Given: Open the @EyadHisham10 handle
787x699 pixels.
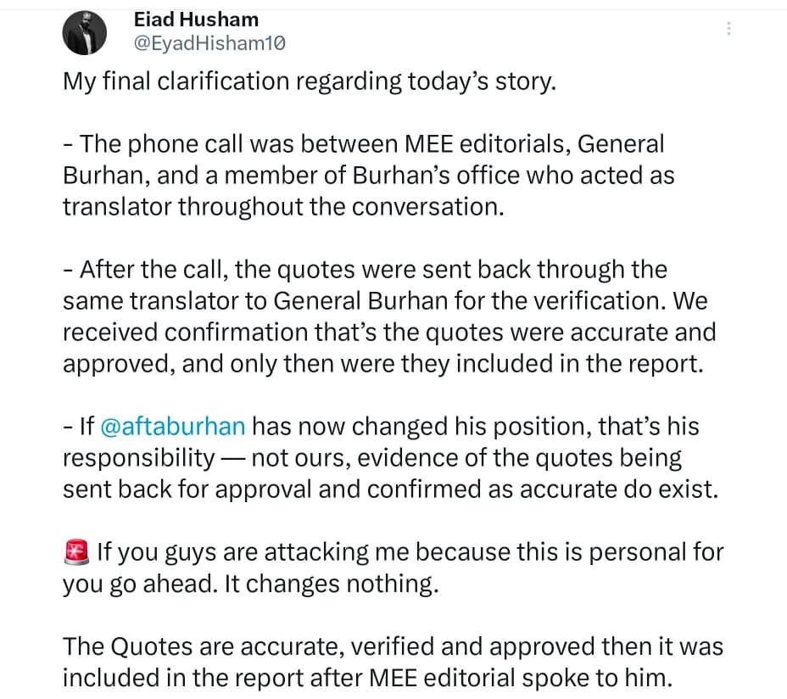Looking at the screenshot, I should click(x=209, y=44).
